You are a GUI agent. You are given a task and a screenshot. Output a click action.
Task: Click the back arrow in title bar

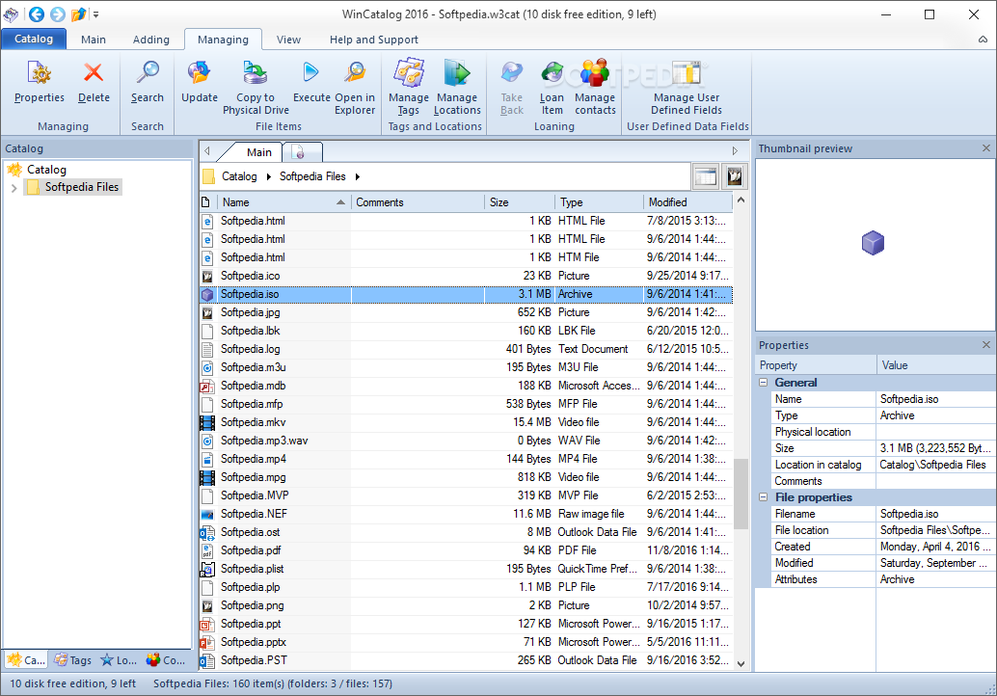coord(37,14)
